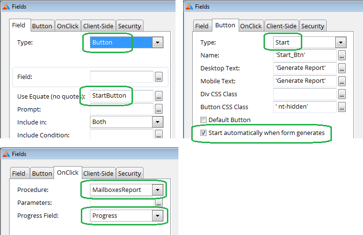363x235 pixels.
Task: Click ellipsis button beside Div CSS Class
Action: click(x=341, y=94)
